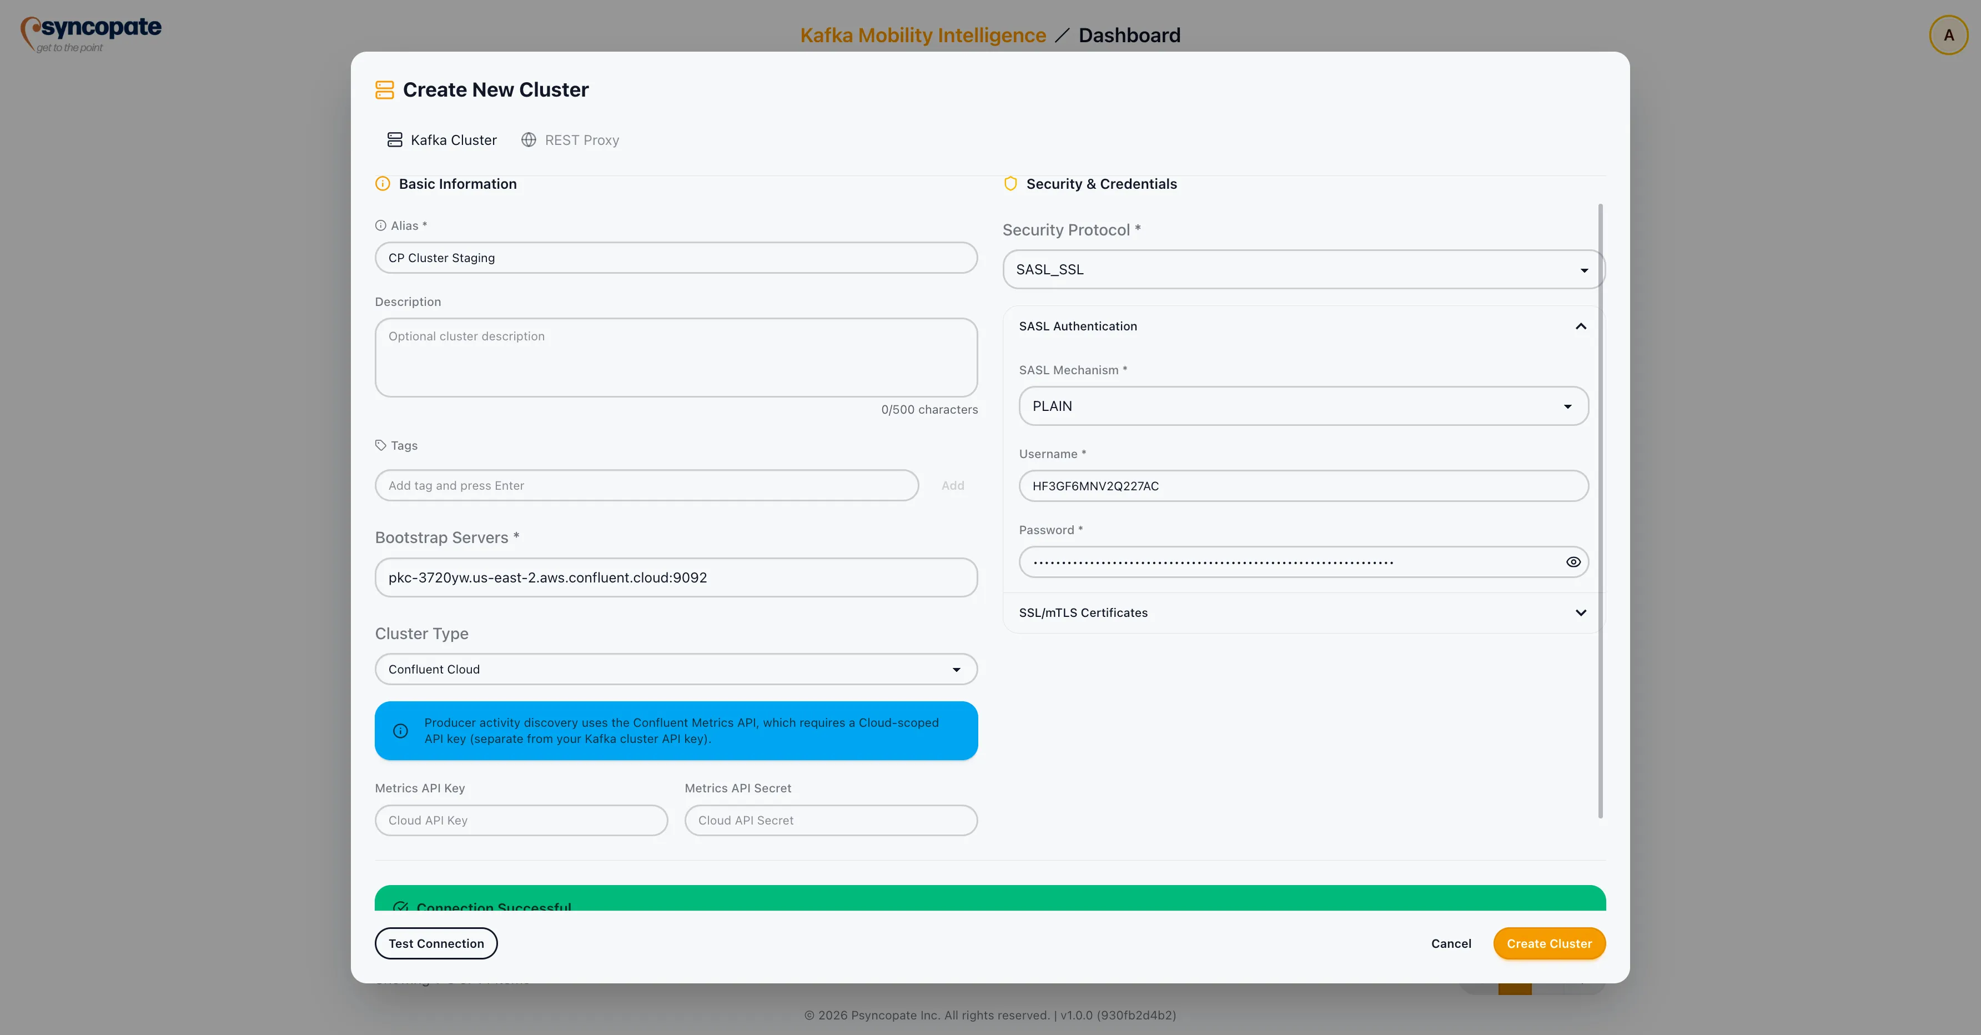Click the Alias info icon

tap(380, 225)
